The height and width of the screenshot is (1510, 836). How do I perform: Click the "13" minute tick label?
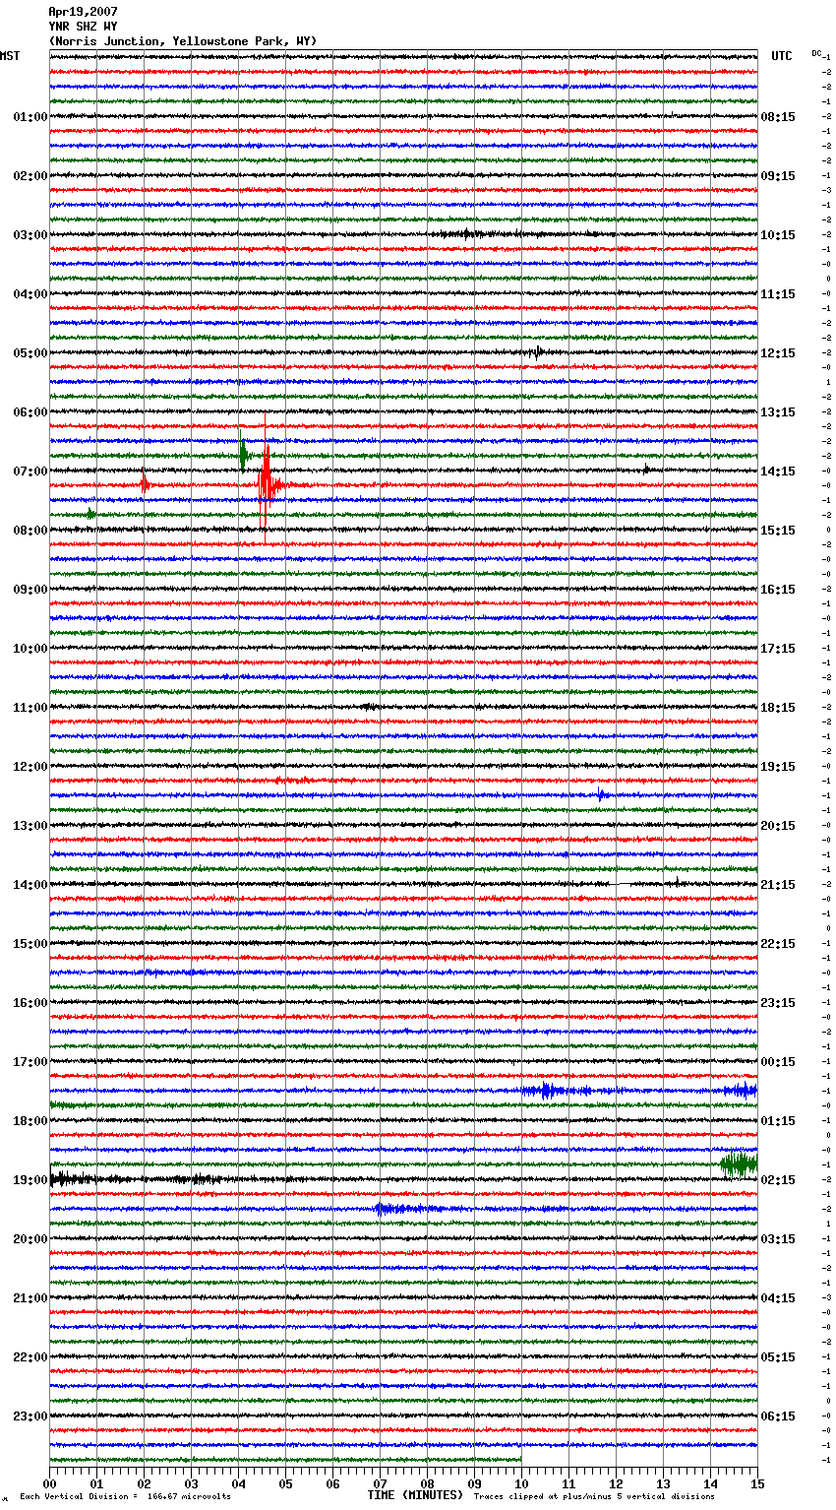pos(663,1483)
